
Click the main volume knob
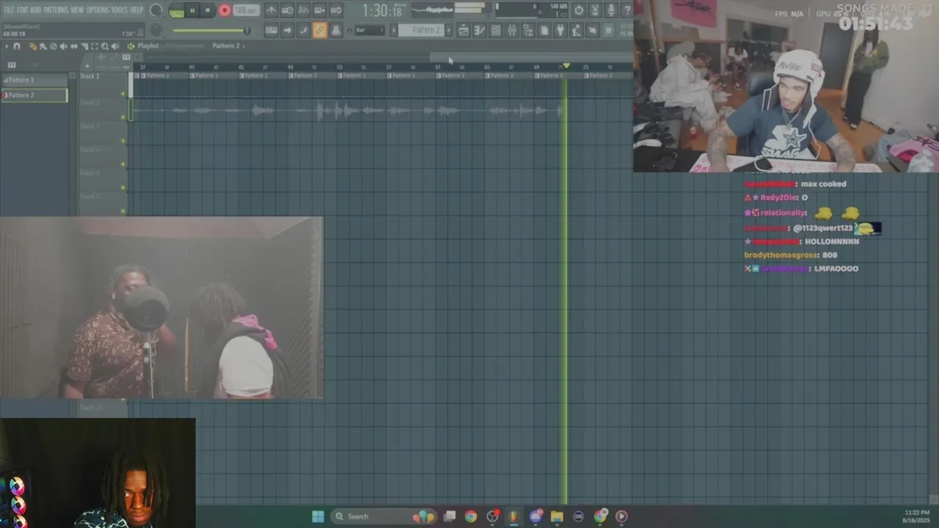point(156,10)
